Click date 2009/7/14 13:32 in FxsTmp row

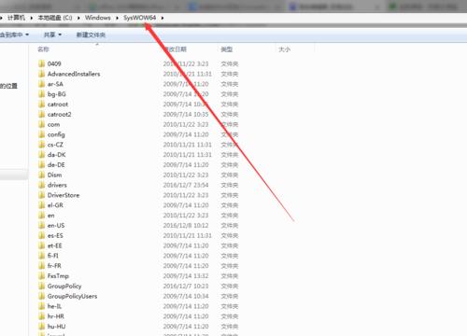186,276
